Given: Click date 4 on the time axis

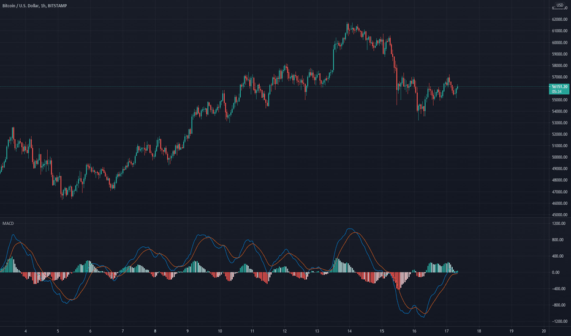Looking at the screenshot, I should click(x=26, y=331).
